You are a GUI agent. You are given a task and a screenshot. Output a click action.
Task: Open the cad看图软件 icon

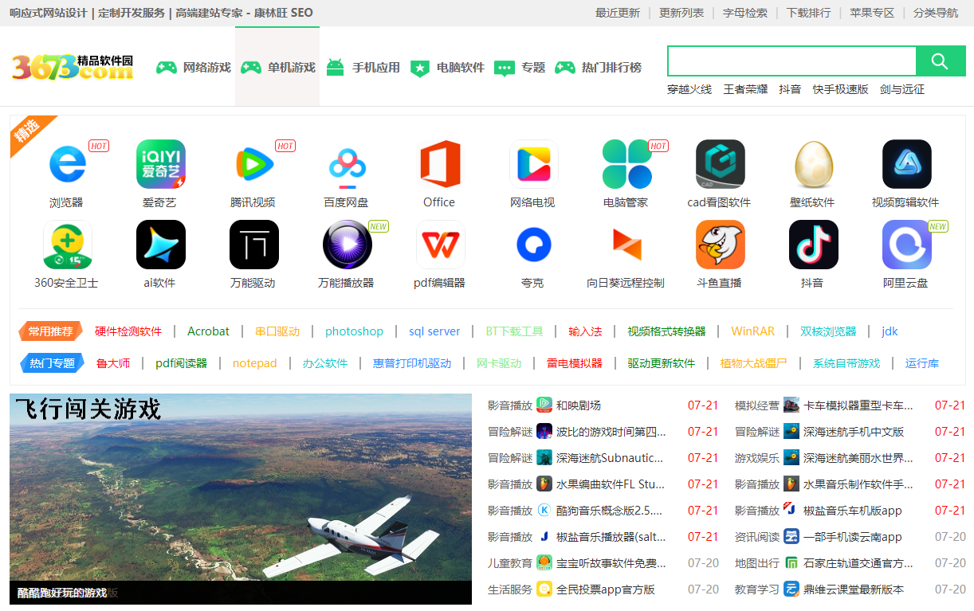tap(720, 164)
